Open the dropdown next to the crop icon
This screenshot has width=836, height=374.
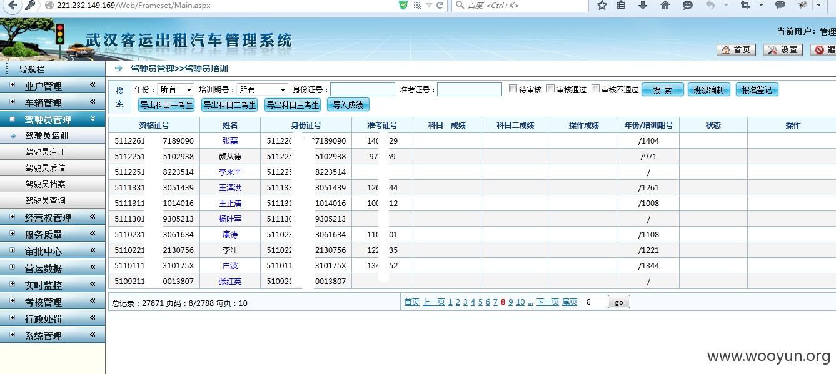[761, 6]
